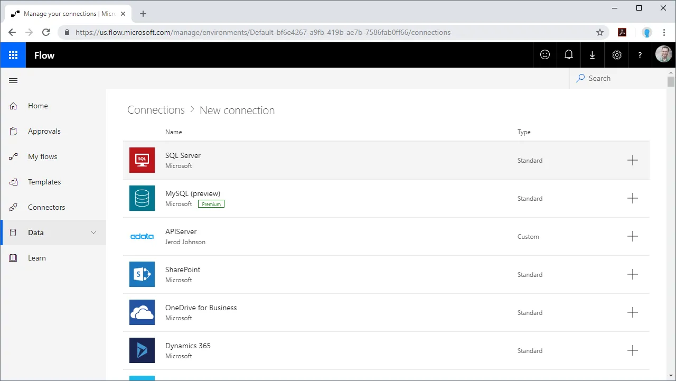Click inside the Search field
Image resolution: width=676 pixels, height=381 pixels.
tap(613, 78)
